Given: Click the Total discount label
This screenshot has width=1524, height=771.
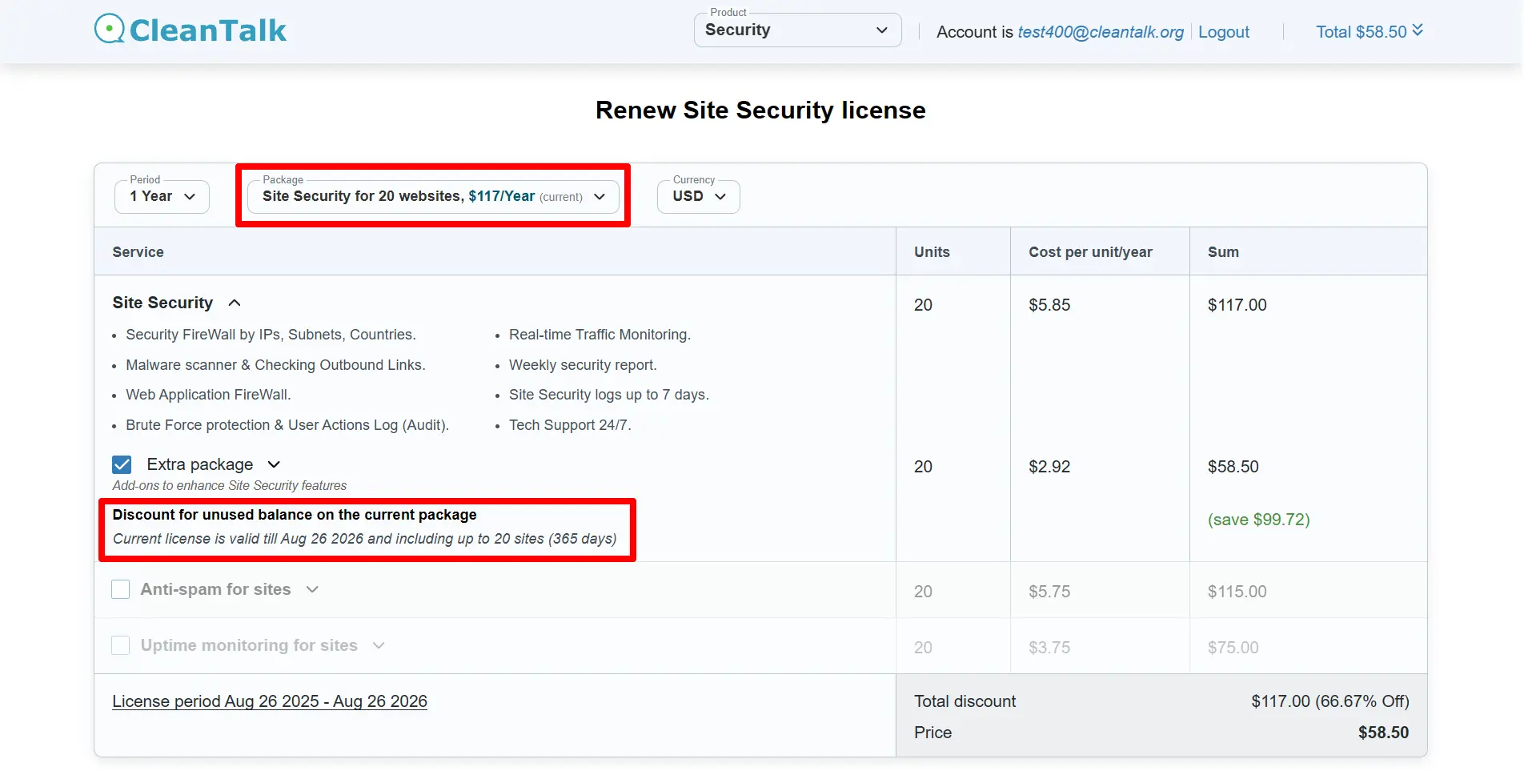Looking at the screenshot, I should 965,701.
